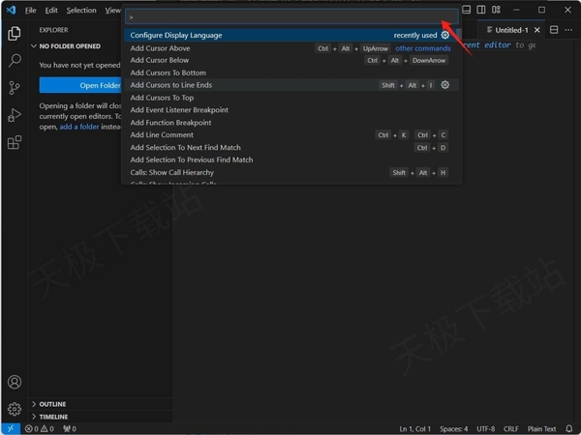This screenshot has width=581, height=435.
Task: Open the Run and Debug view
Action: pos(15,115)
